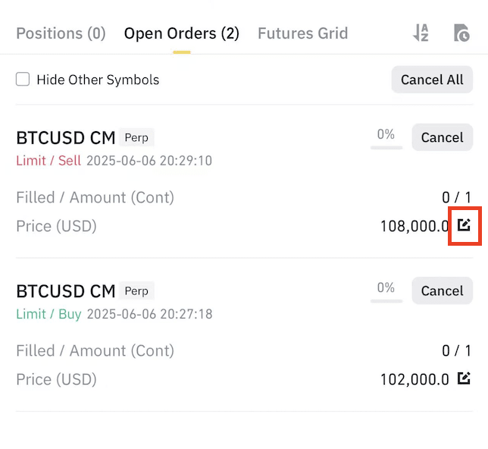
Task: Cancel the Limit / Buy order
Action: click(442, 290)
